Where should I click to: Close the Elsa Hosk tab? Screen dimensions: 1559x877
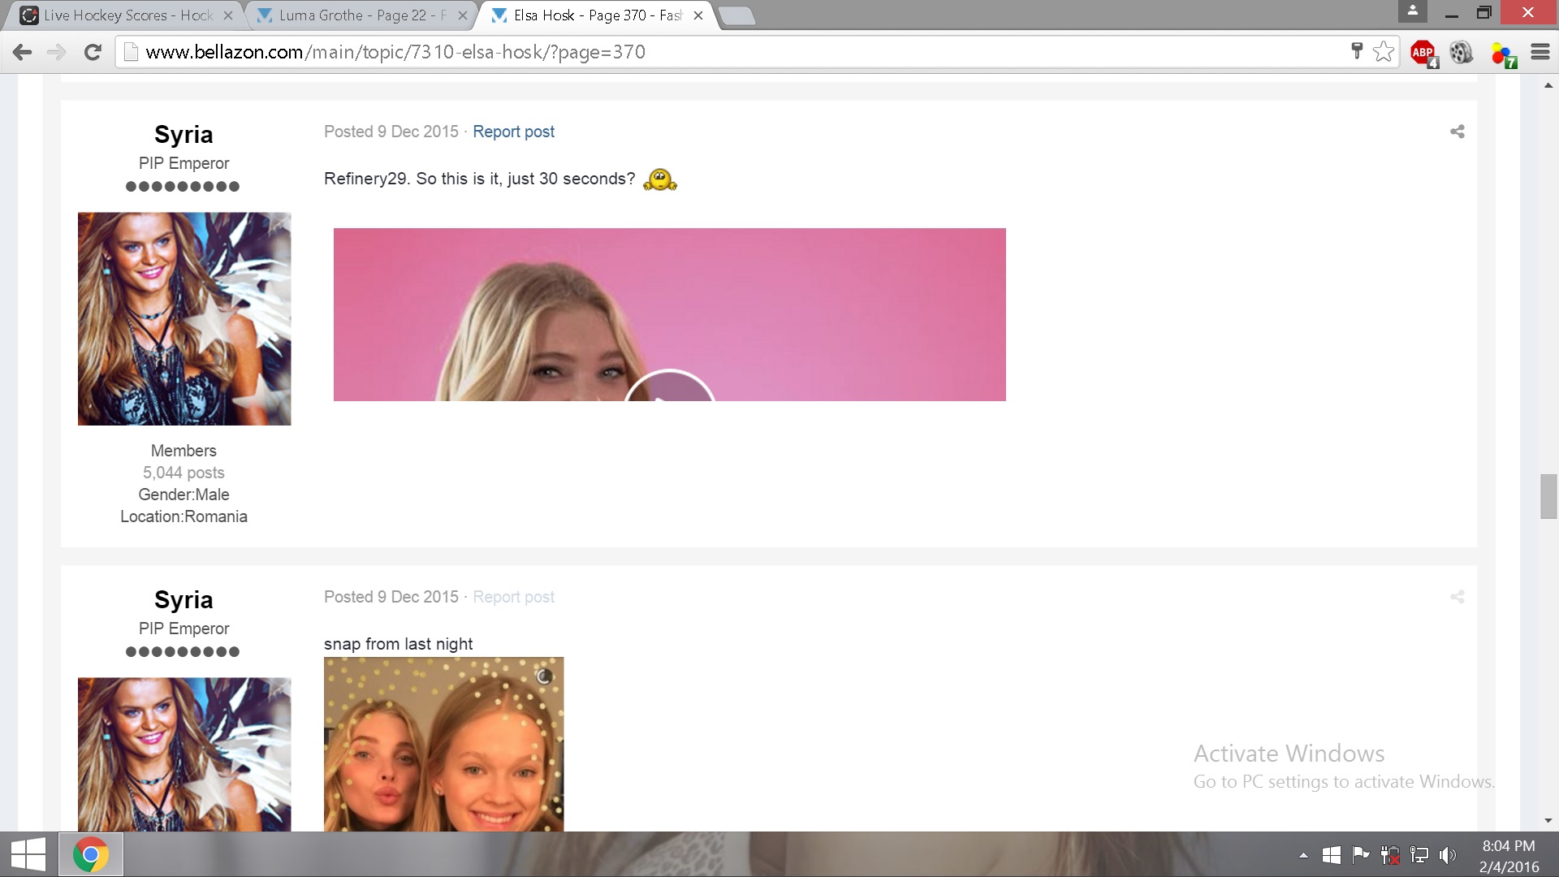click(698, 15)
